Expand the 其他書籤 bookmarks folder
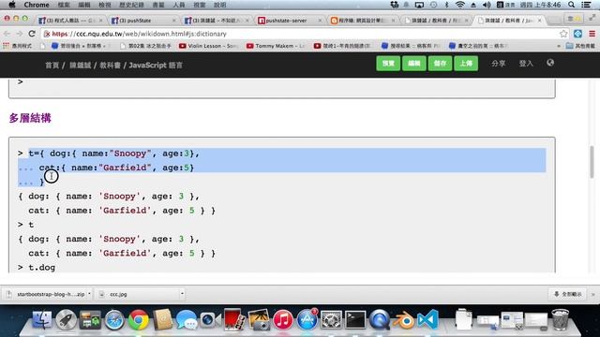Screen dimensions: 600x337 tap(580, 46)
